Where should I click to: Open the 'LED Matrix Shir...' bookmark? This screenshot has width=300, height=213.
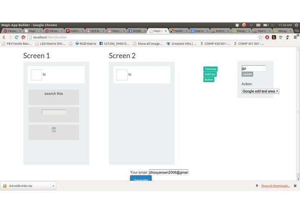pos(51,44)
